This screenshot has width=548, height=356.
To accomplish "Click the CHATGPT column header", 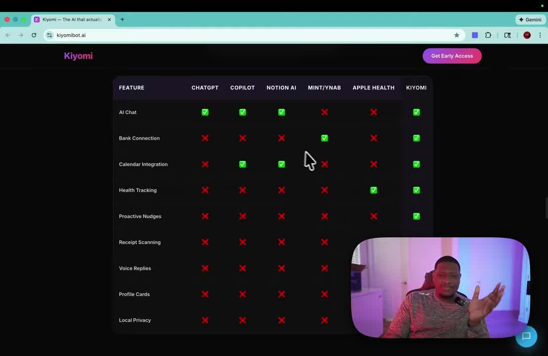I will coord(205,88).
